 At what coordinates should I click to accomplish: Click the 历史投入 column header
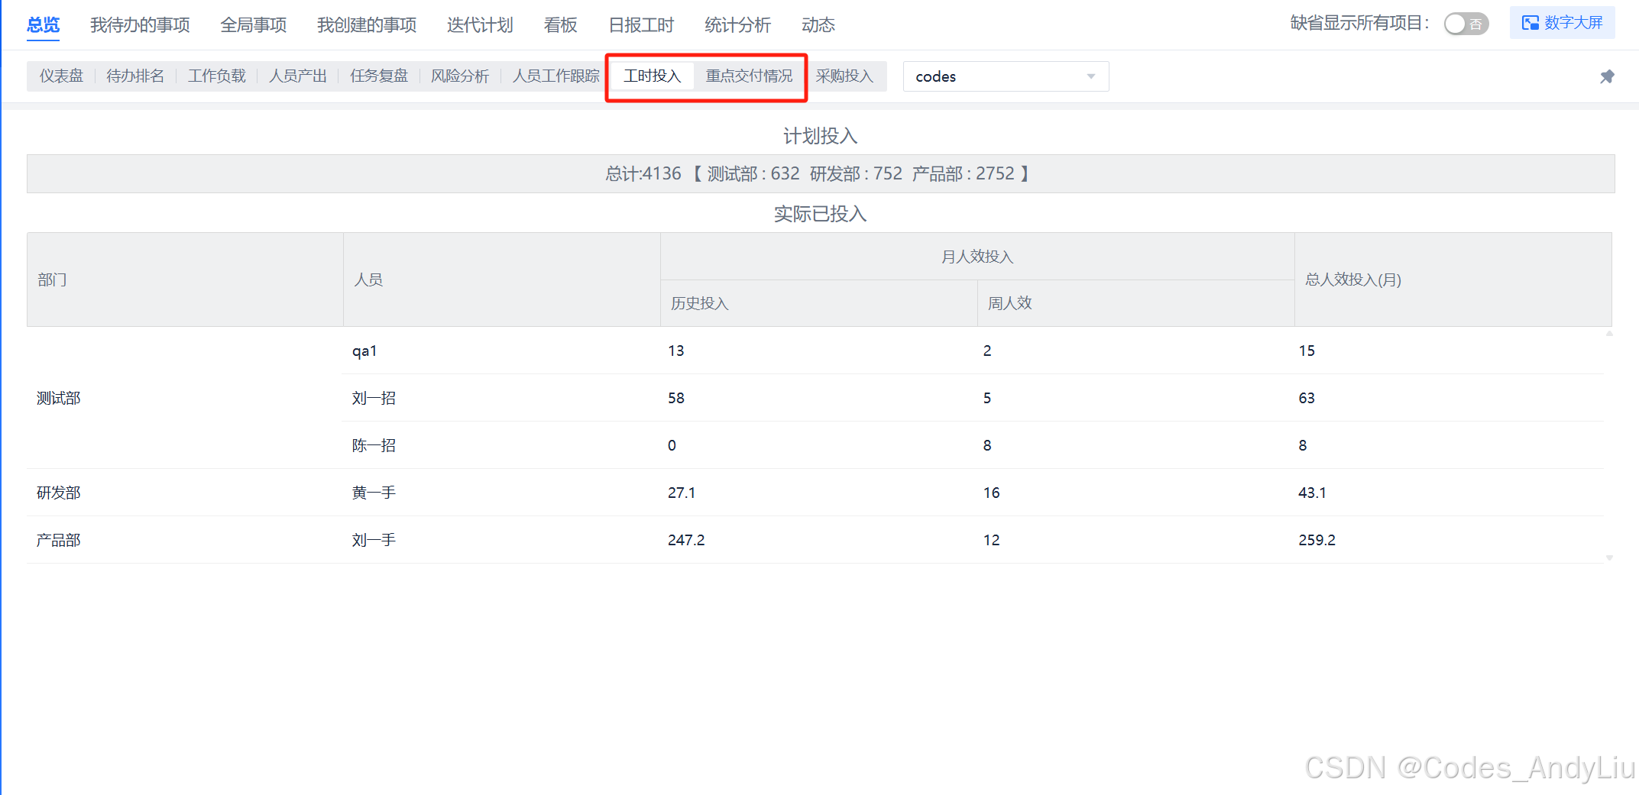819,303
